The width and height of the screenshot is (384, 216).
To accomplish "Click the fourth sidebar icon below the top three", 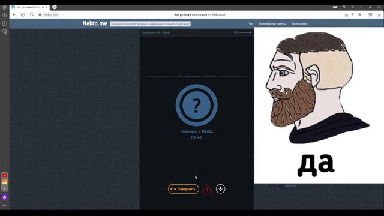I will pyautogui.click(x=4, y=31).
